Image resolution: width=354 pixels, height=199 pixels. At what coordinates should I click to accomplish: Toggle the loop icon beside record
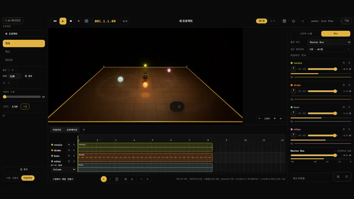[86, 21]
